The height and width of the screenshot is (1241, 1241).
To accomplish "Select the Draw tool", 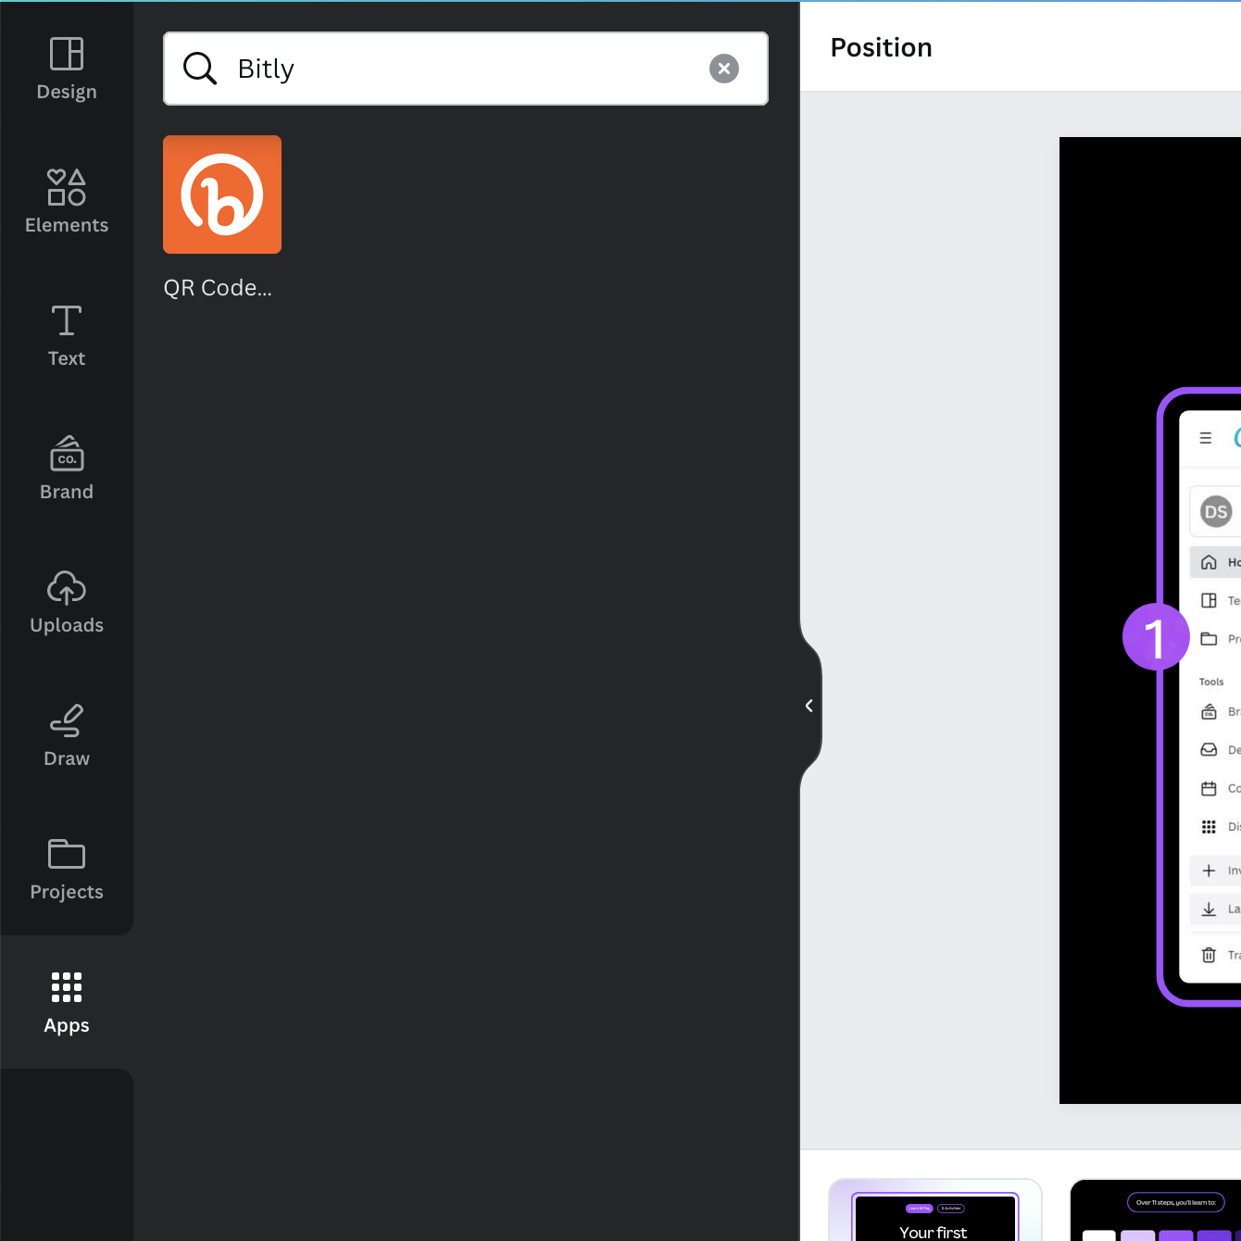I will [x=67, y=735].
